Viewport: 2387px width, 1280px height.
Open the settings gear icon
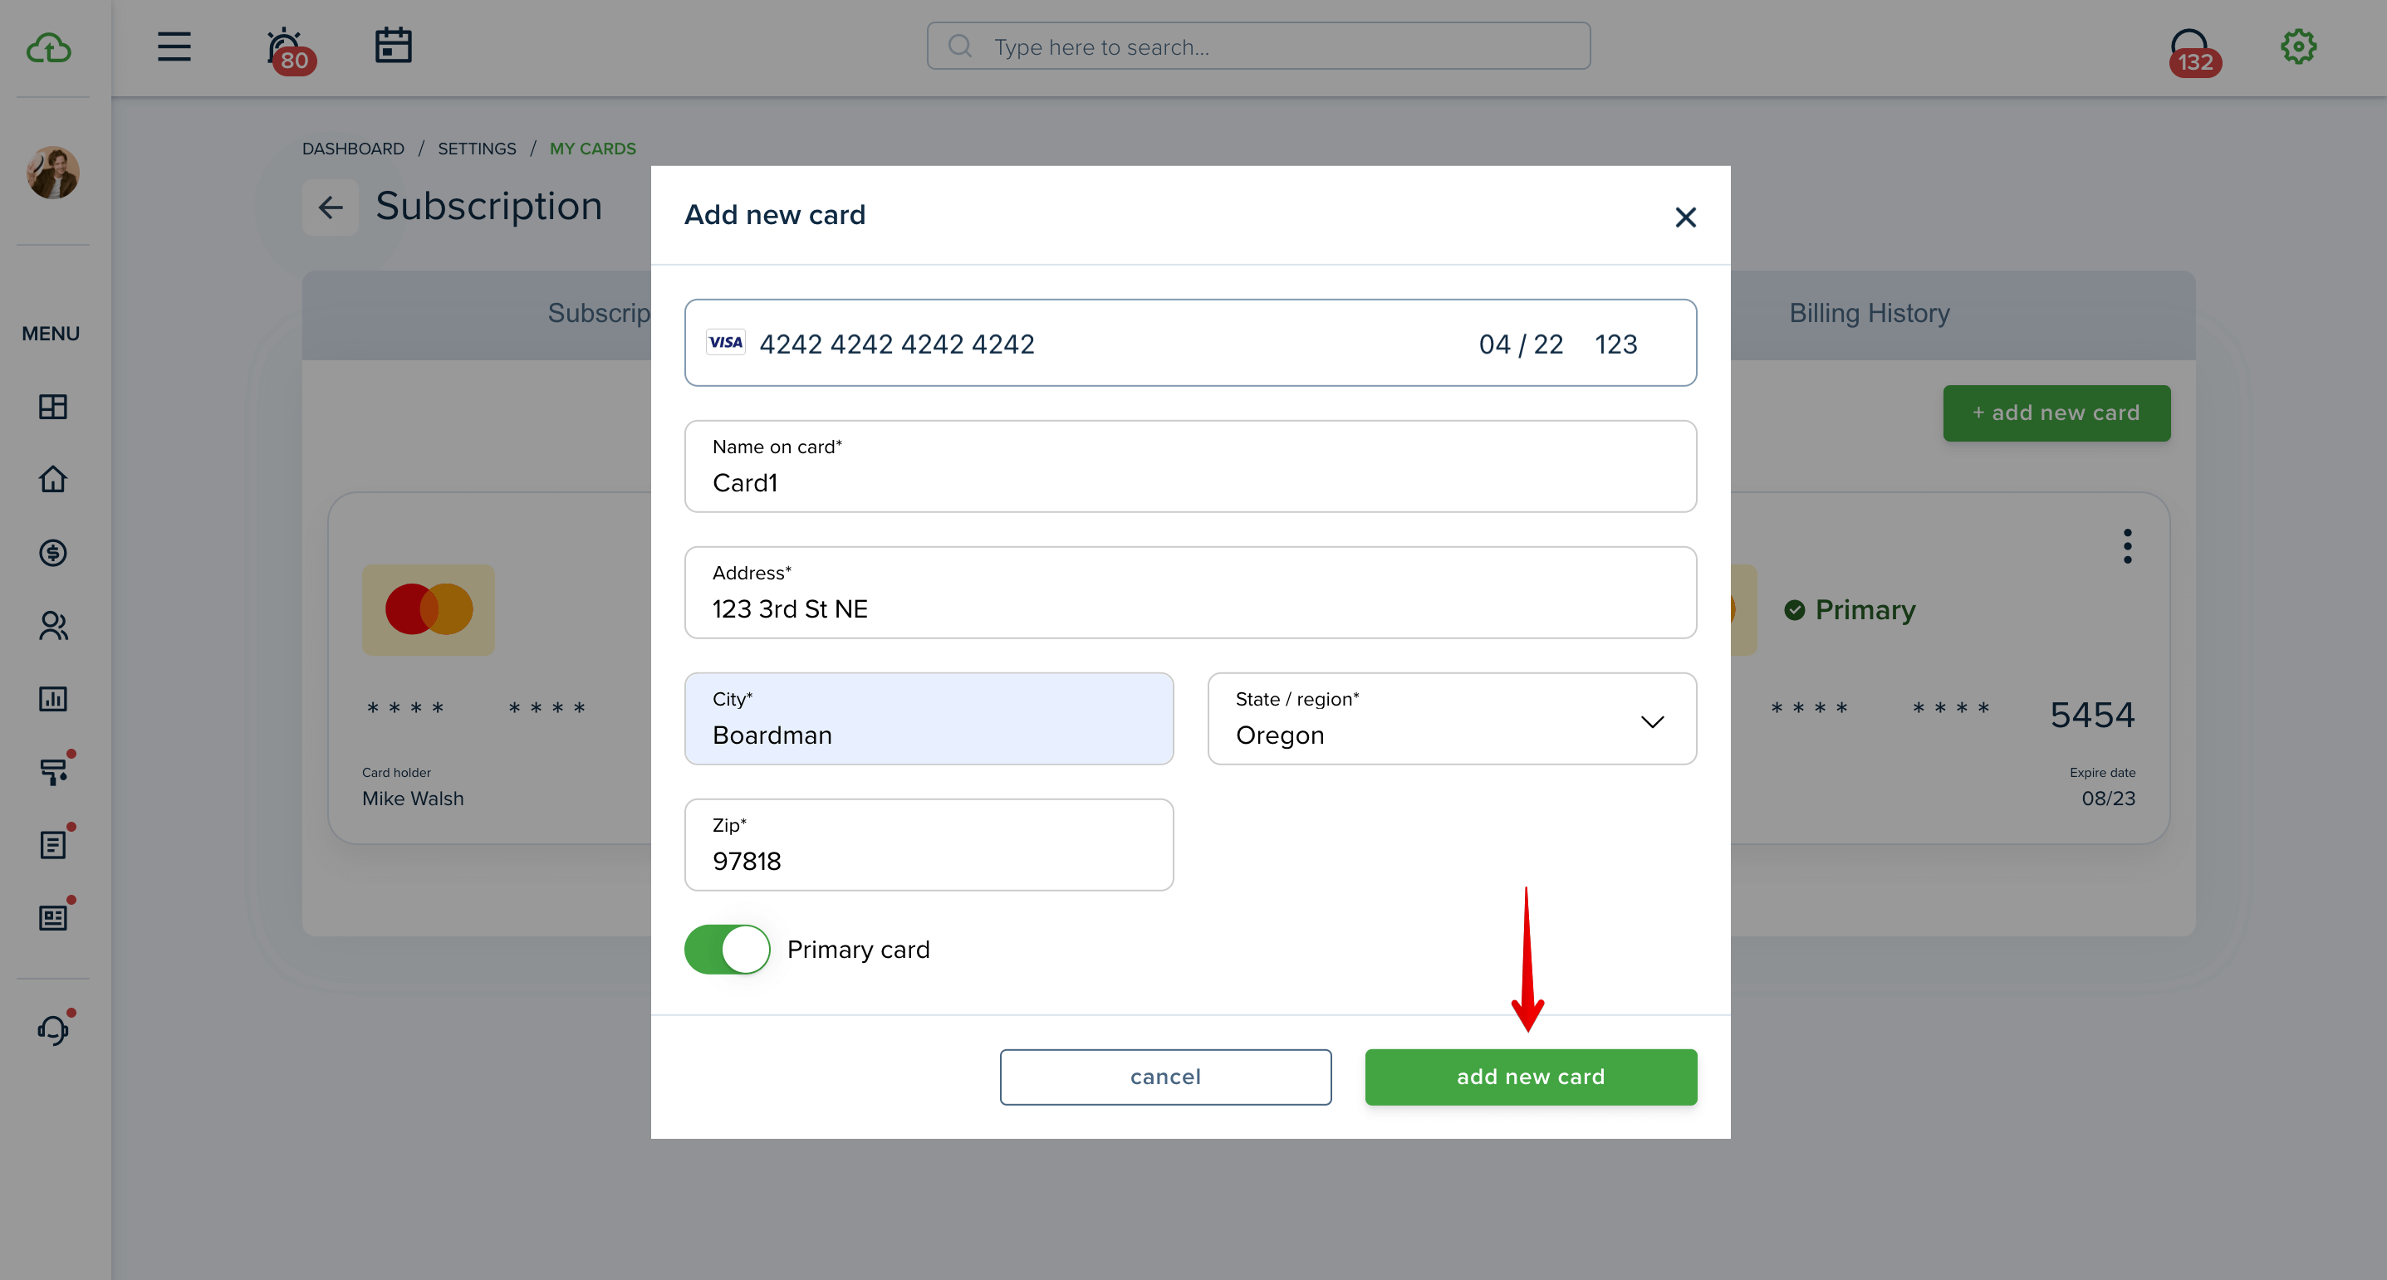pyautogui.click(x=2298, y=46)
